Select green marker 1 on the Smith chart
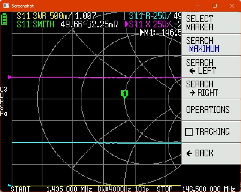 coord(125,93)
